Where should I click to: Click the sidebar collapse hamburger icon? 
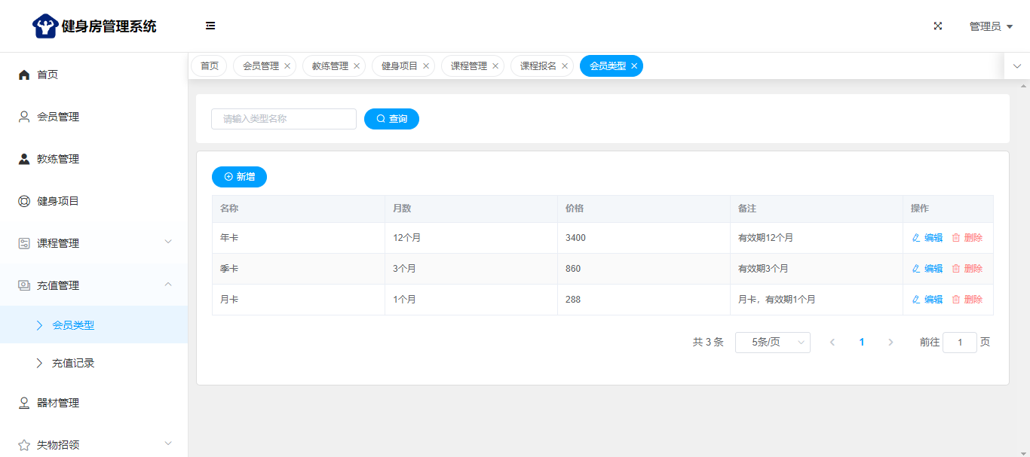coord(210,26)
